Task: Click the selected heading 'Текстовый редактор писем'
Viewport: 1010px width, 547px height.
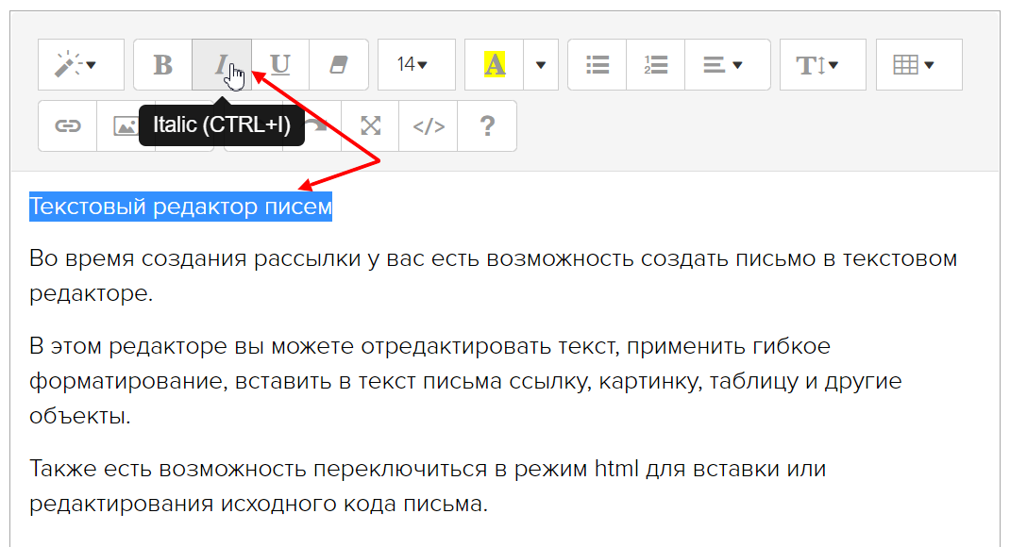Action: click(180, 207)
